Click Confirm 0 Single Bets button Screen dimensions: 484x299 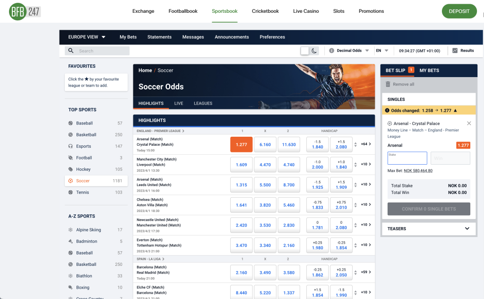tap(429, 209)
